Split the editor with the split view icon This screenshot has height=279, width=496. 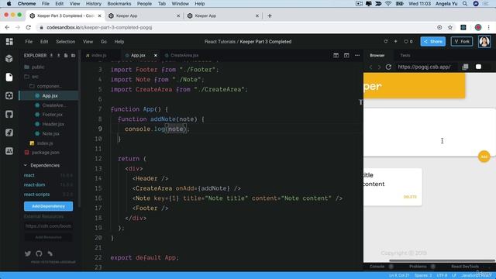(336, 55)
